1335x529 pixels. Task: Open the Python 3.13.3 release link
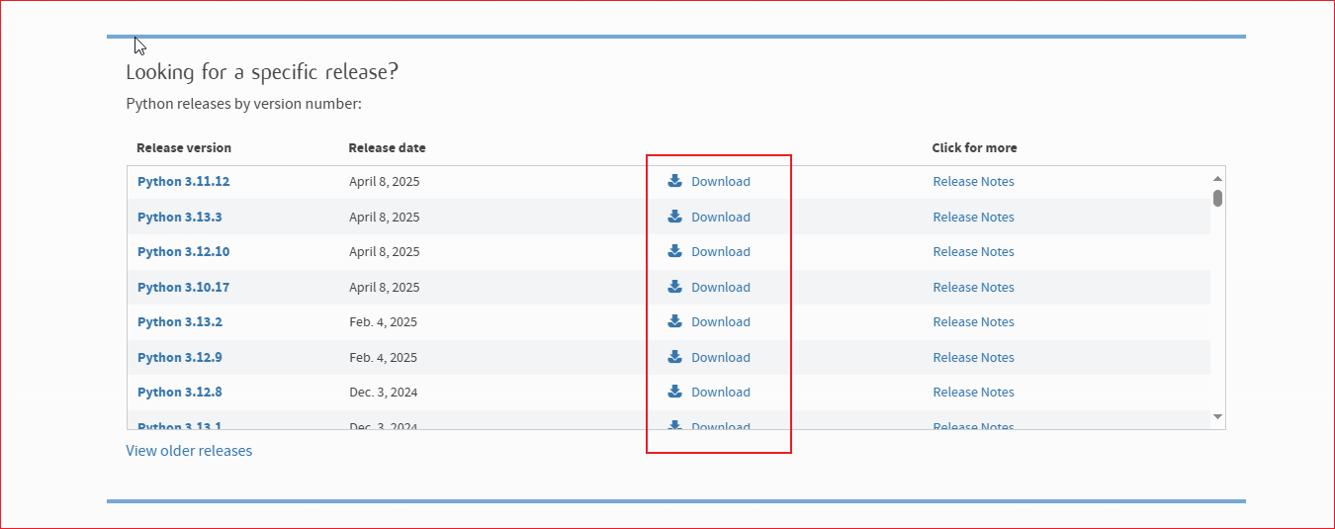tap(180, 218)
